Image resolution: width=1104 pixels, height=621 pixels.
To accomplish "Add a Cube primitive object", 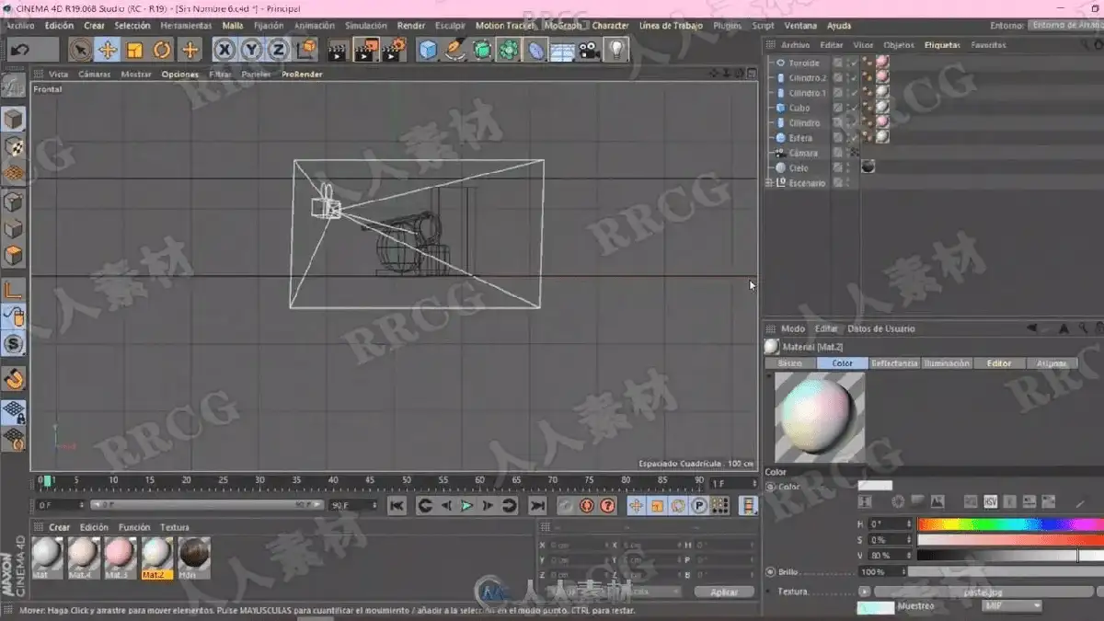I will (428, 50).
